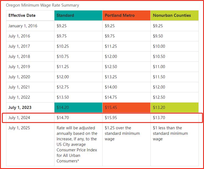
Task: Select the Effective Date column header
Action: point(22,15)
